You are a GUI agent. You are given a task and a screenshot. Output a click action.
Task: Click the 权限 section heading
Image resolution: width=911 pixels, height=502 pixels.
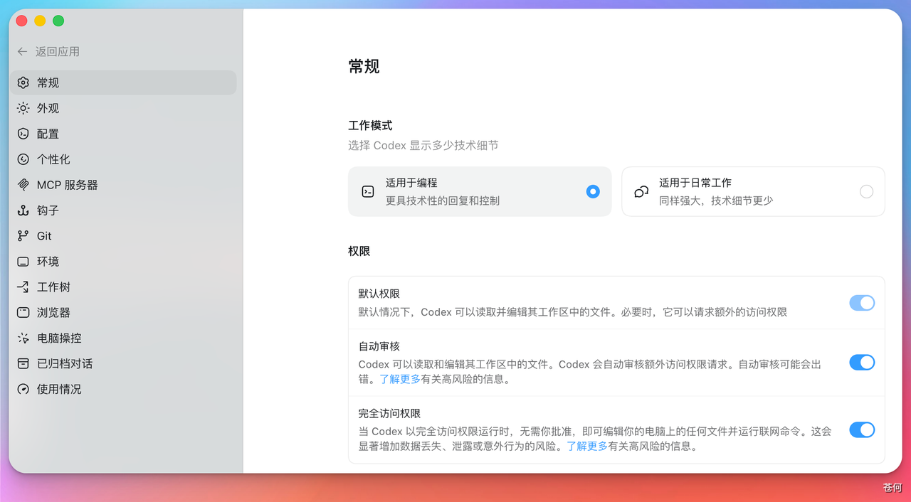tap(359, 251)
